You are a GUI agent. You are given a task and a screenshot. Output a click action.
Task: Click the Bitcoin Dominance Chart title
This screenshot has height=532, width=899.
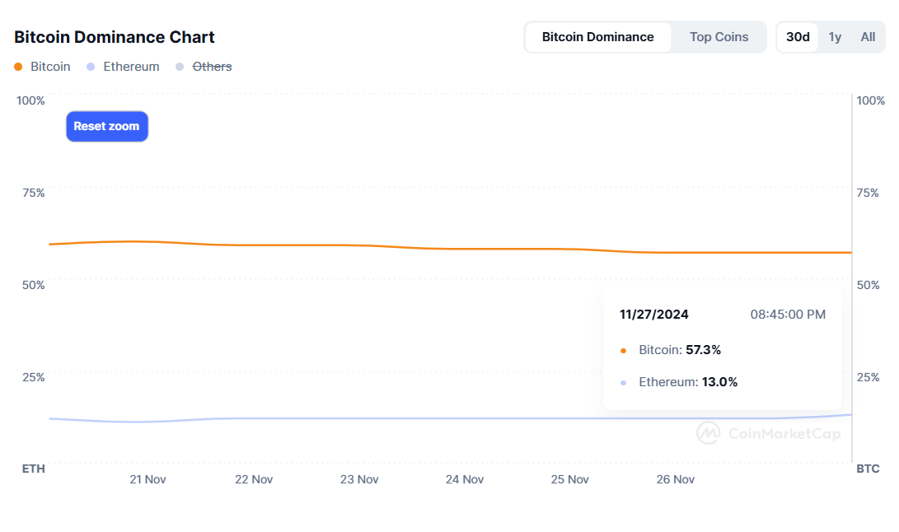(114, 37)
